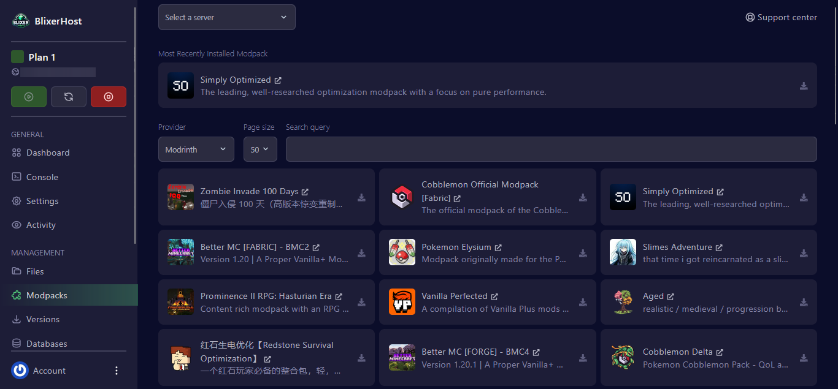Open external link icon beside Pokemon Elysium
Image resolution: width=838 pixels, height=389 pixels.
498,247
